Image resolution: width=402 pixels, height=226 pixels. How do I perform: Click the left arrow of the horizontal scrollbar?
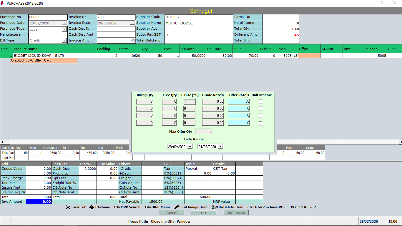tap(2, 142)
